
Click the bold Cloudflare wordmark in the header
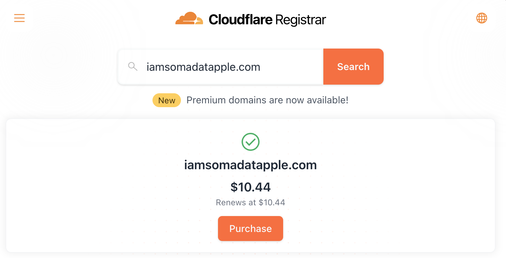pyautogui.click(x=241, y=20)
